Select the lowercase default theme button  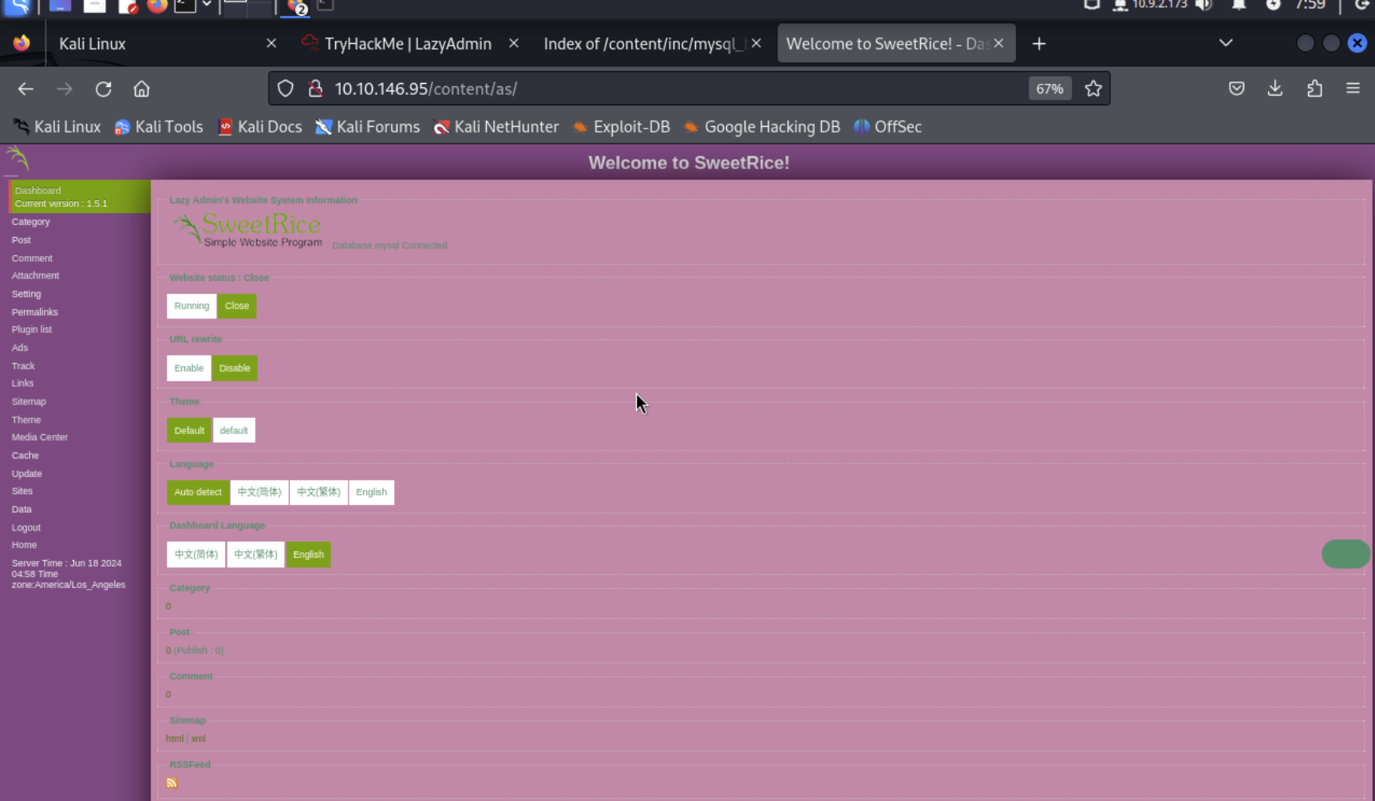(234, 431)
